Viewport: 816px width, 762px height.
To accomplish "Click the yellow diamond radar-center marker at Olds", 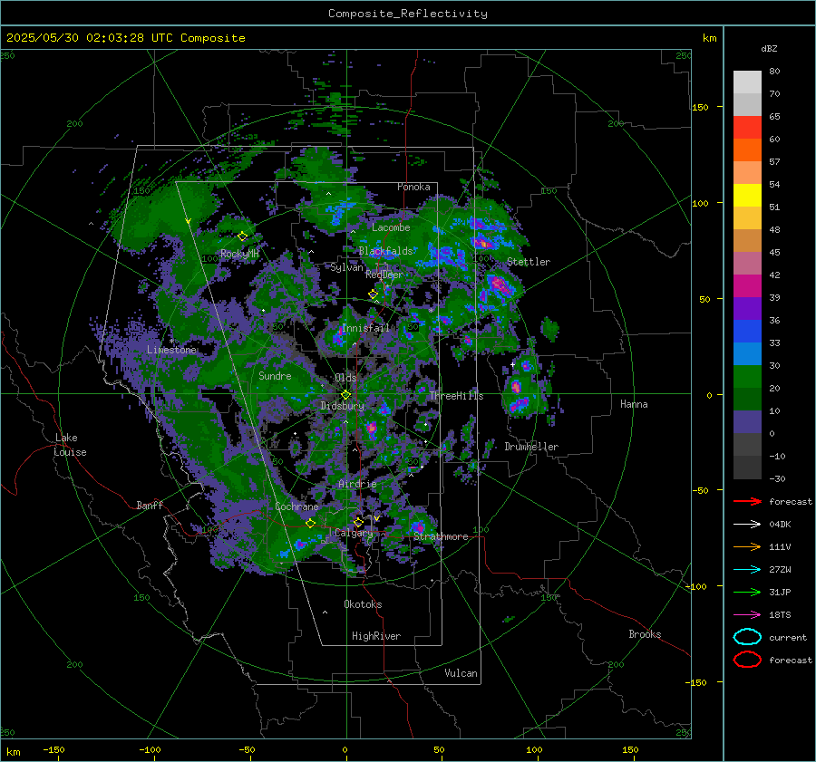I will point(345,395).
